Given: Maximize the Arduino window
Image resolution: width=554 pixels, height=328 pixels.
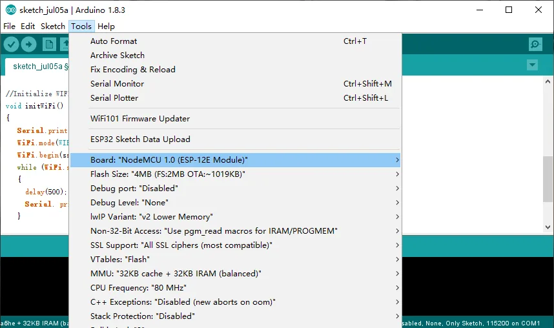Looking at the screenshot, I should click(509, 10).
